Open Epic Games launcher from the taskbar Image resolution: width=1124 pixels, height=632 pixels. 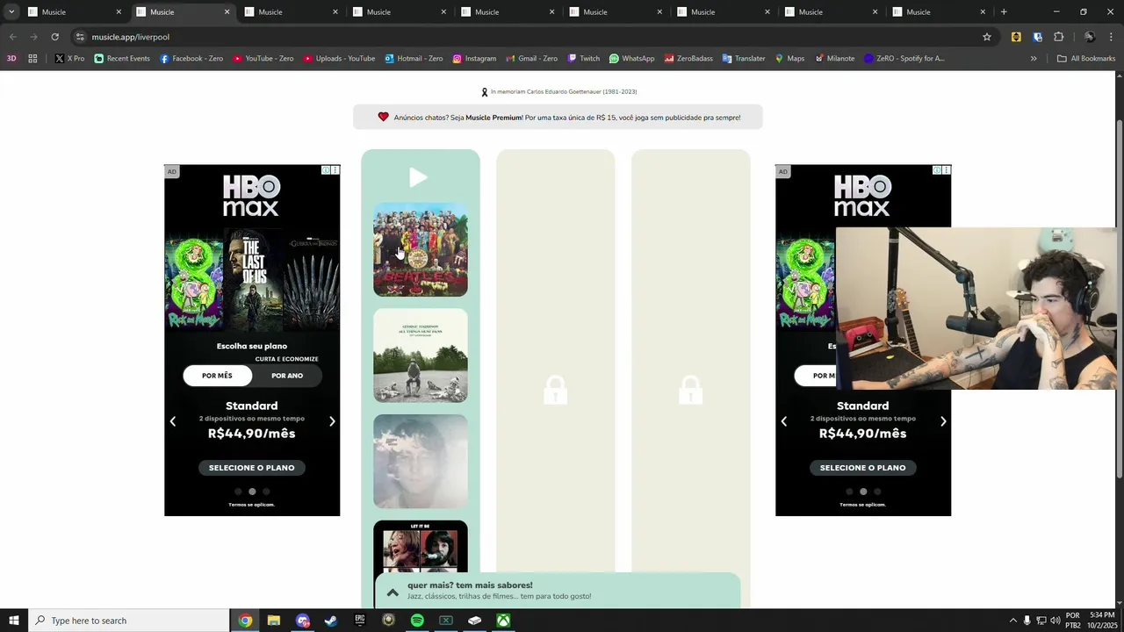pyautogui.click(x=360, y=621)
